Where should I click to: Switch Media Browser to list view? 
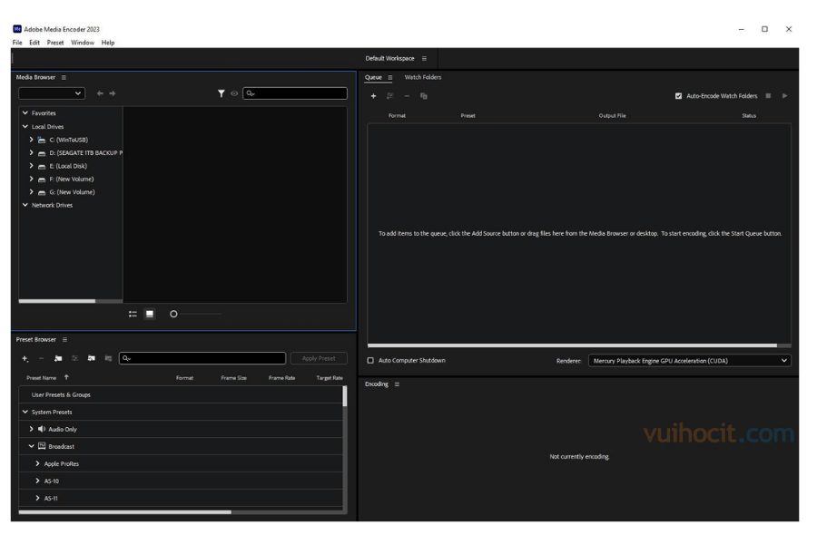point(133,315)
